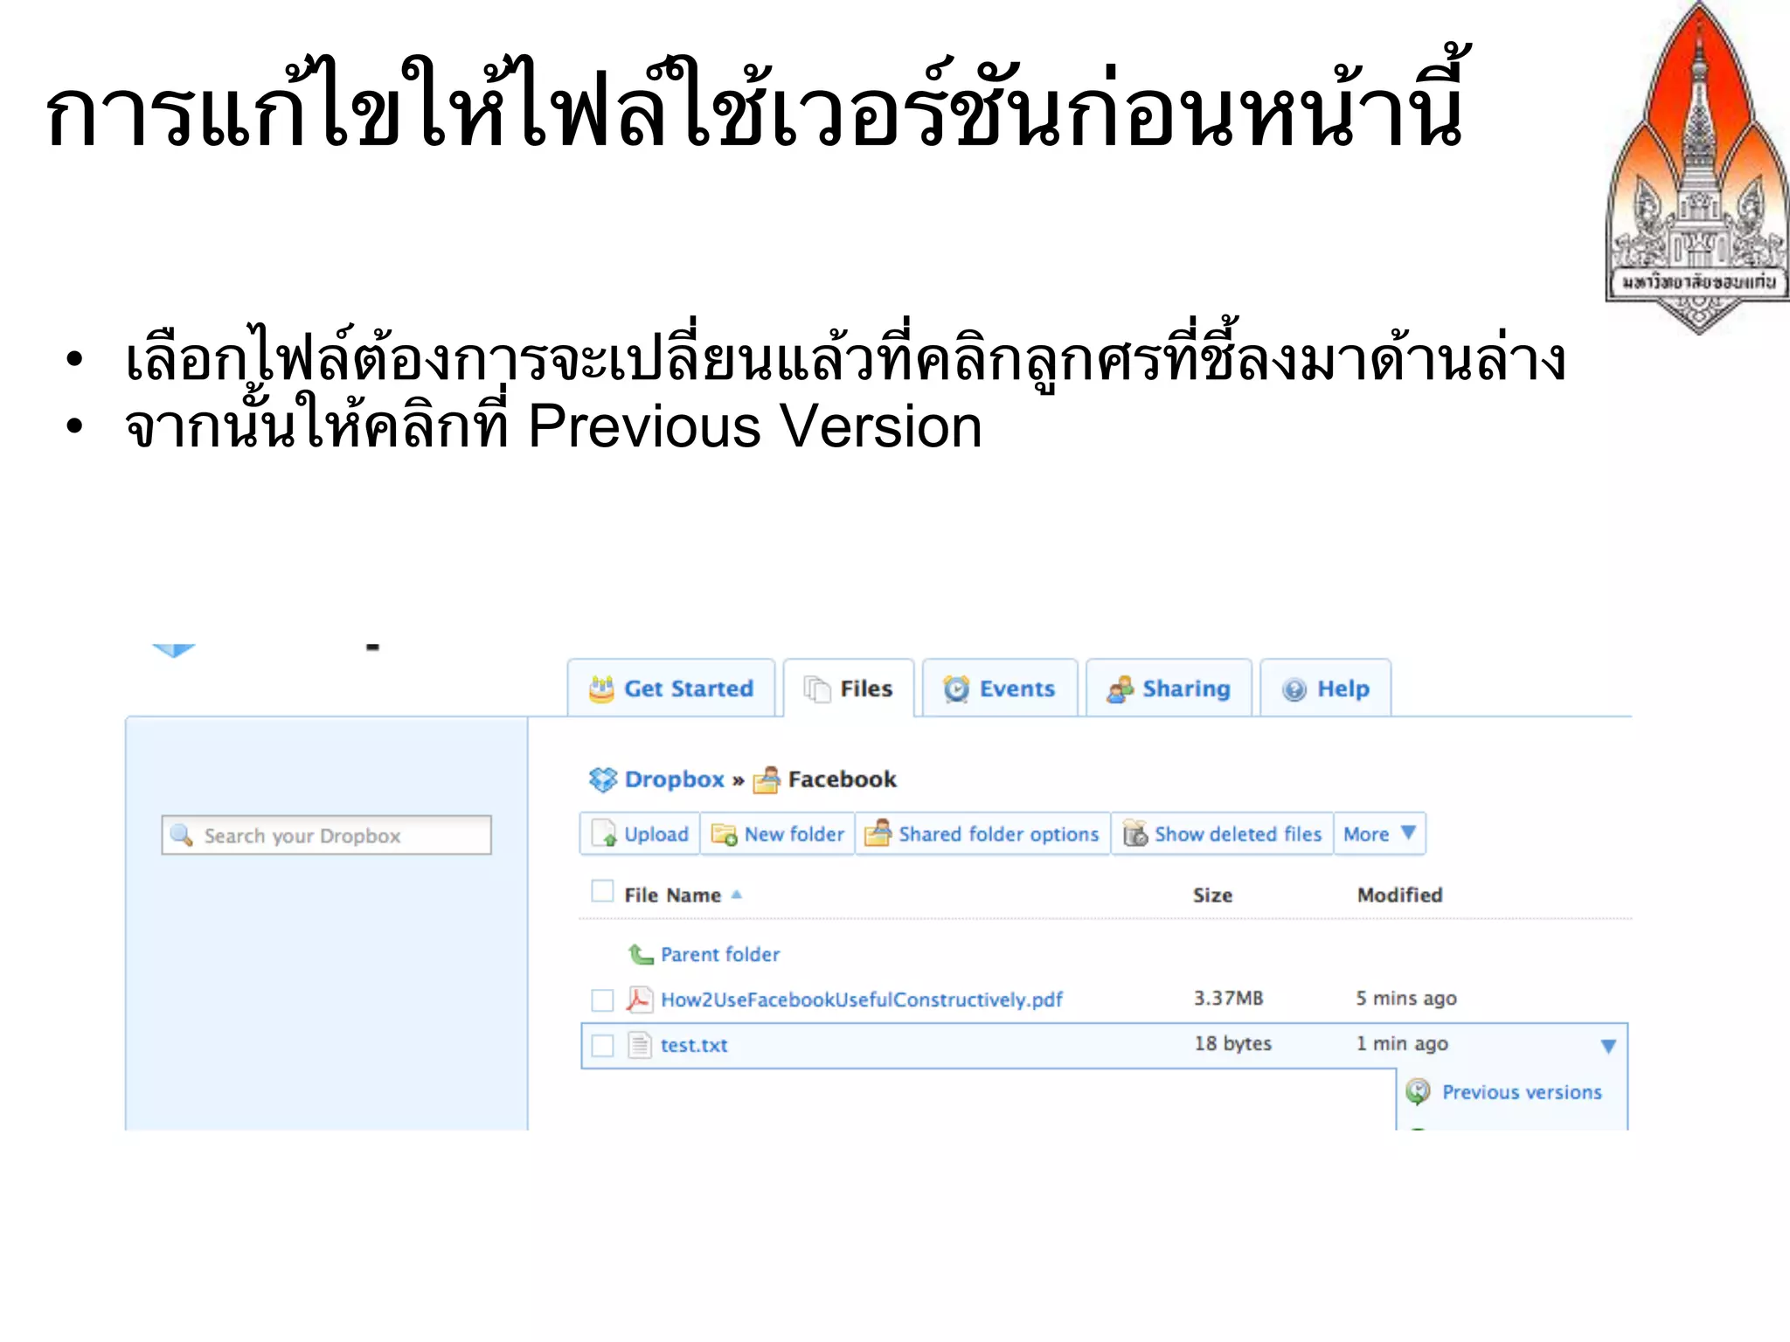Toggle the select-all checkbox beside File Name

click(602, 891)
